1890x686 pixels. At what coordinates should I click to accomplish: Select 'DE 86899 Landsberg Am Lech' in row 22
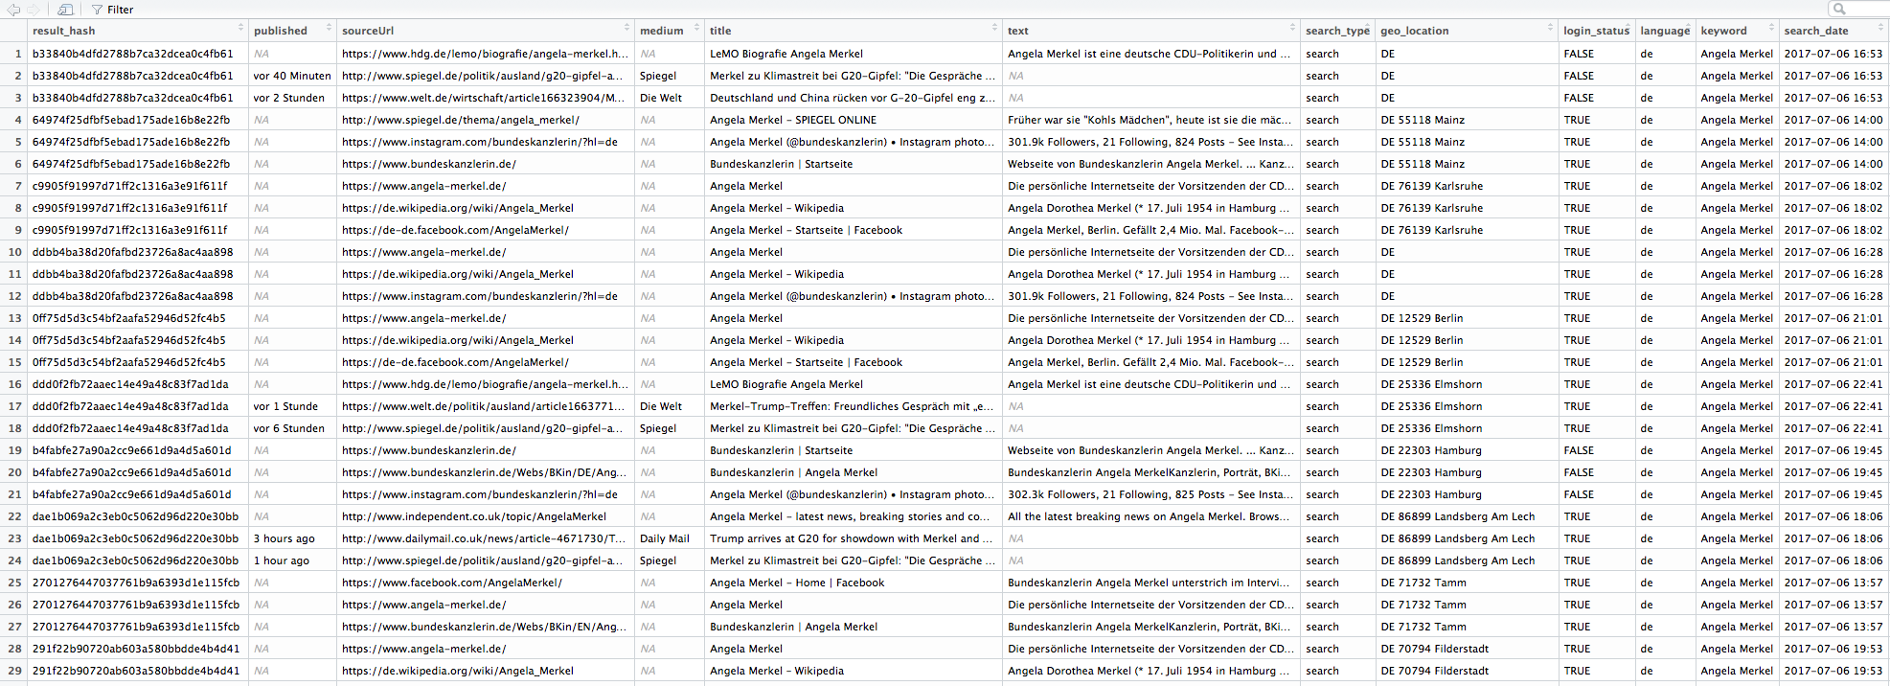(x=1467, y=516)
